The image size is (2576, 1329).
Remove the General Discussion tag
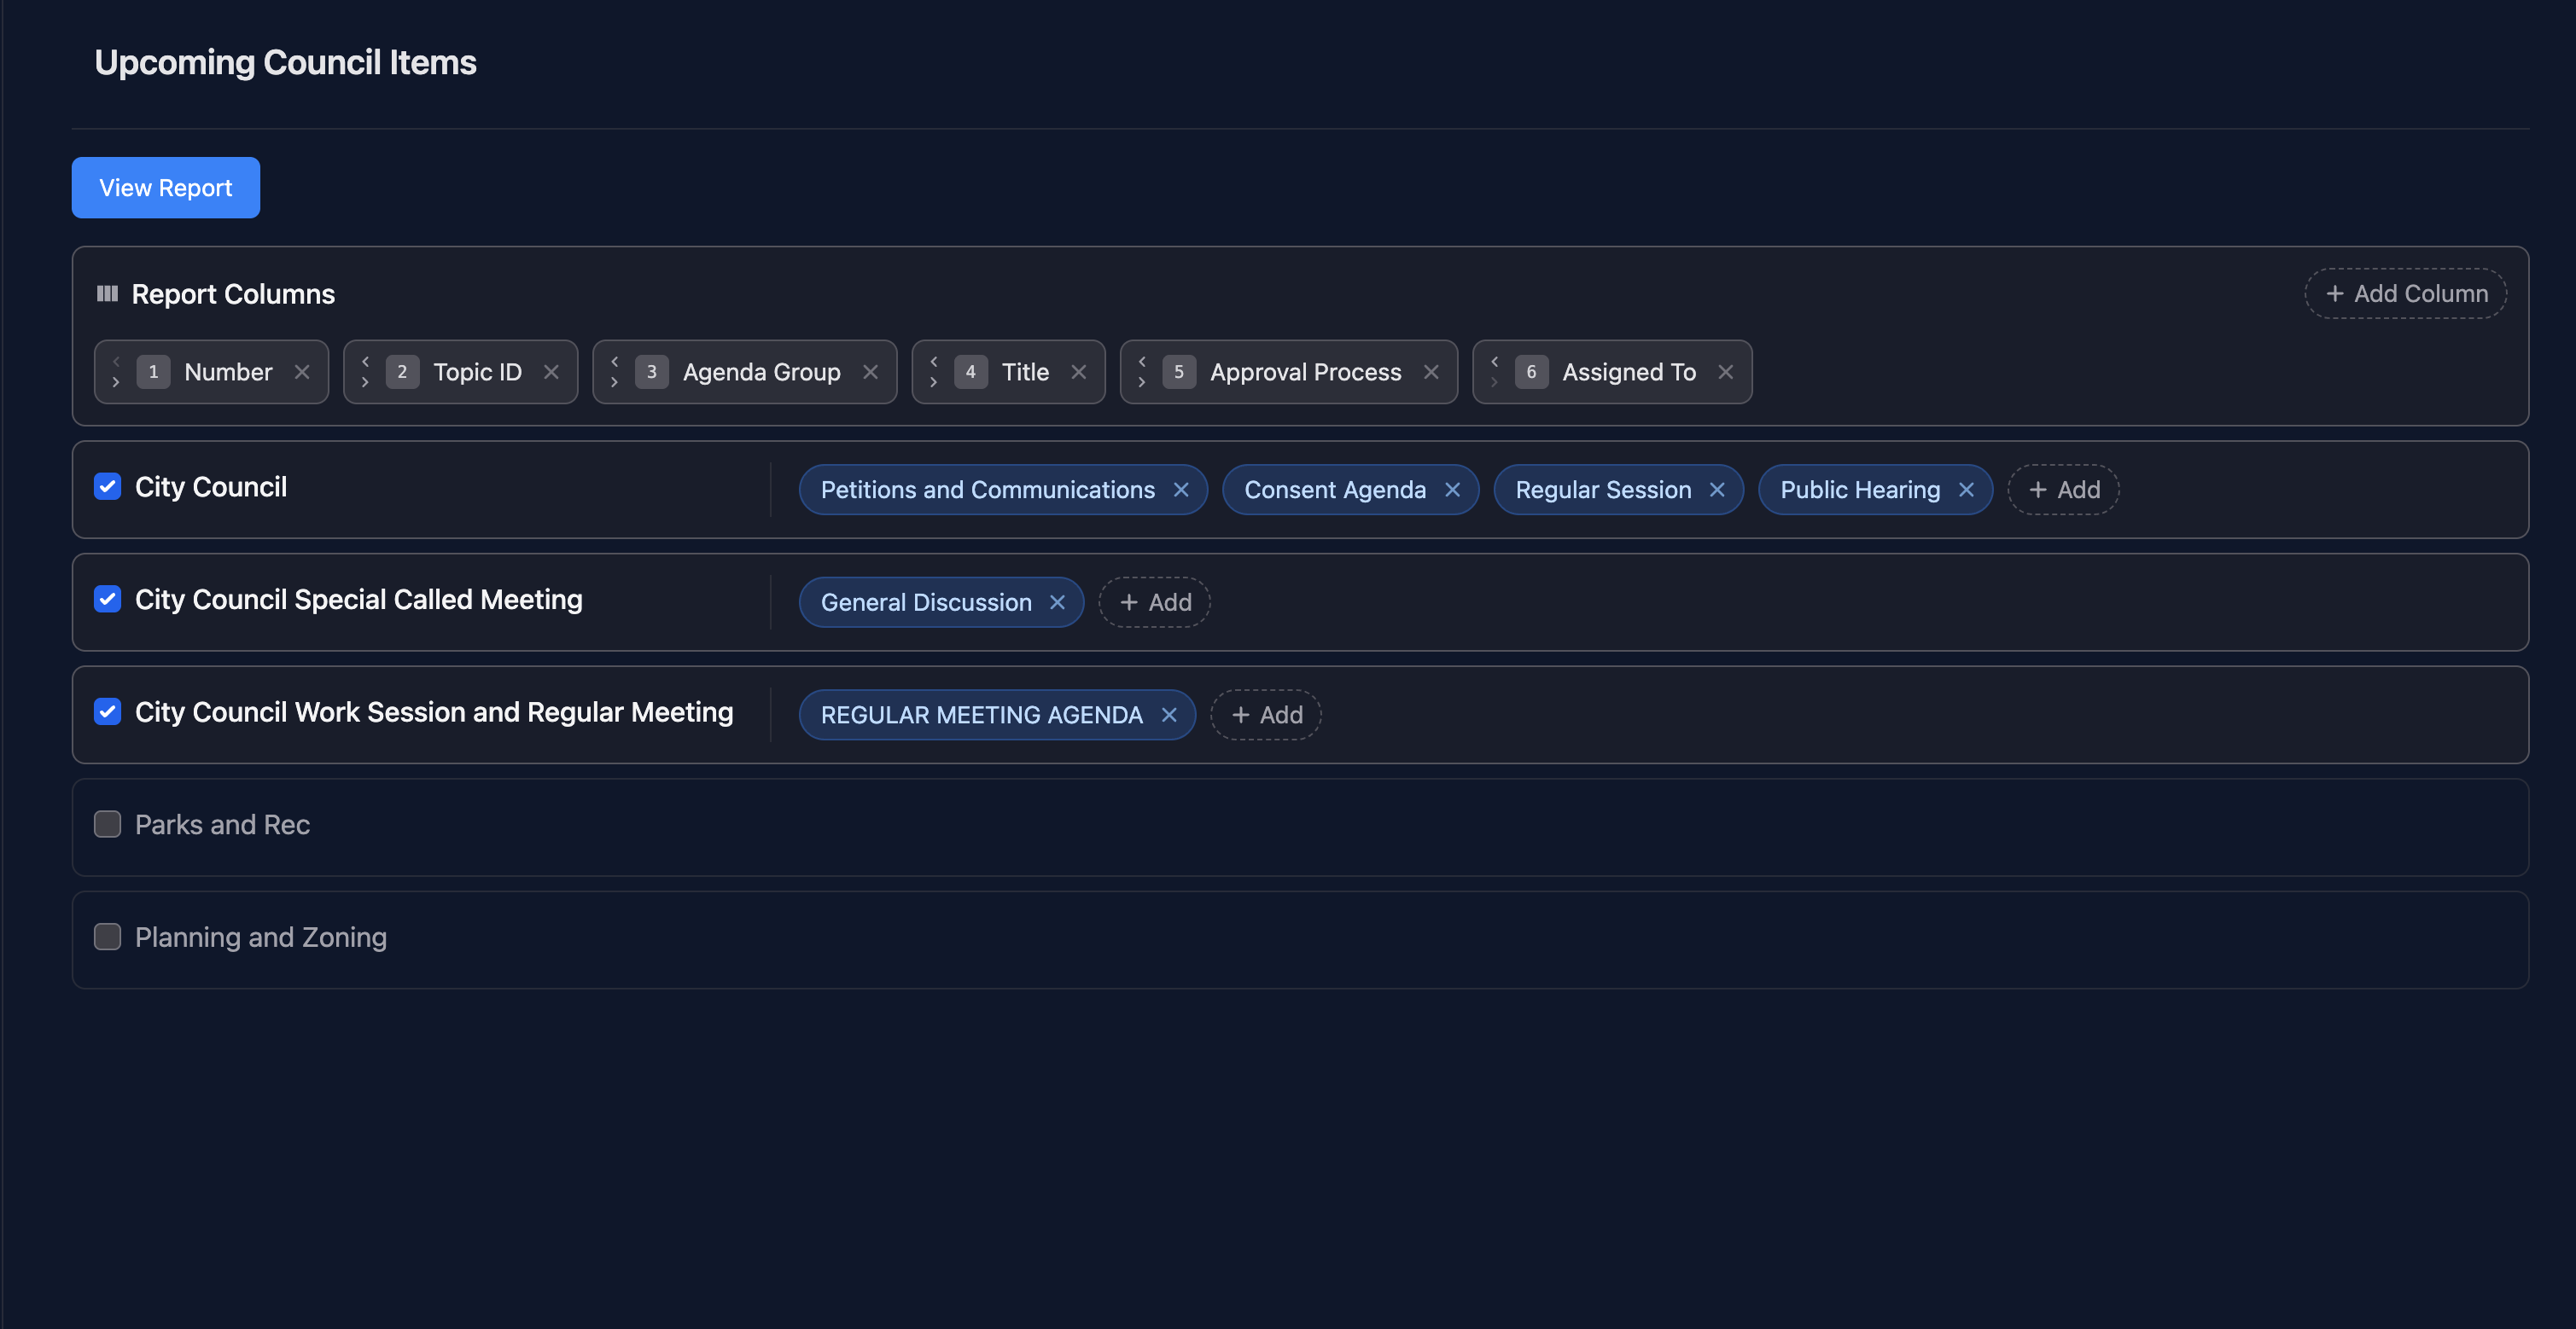(1057, 602)
